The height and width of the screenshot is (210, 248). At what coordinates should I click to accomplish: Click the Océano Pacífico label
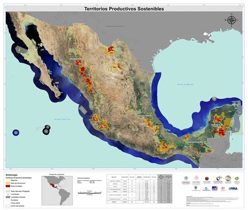tap(62, 119)
